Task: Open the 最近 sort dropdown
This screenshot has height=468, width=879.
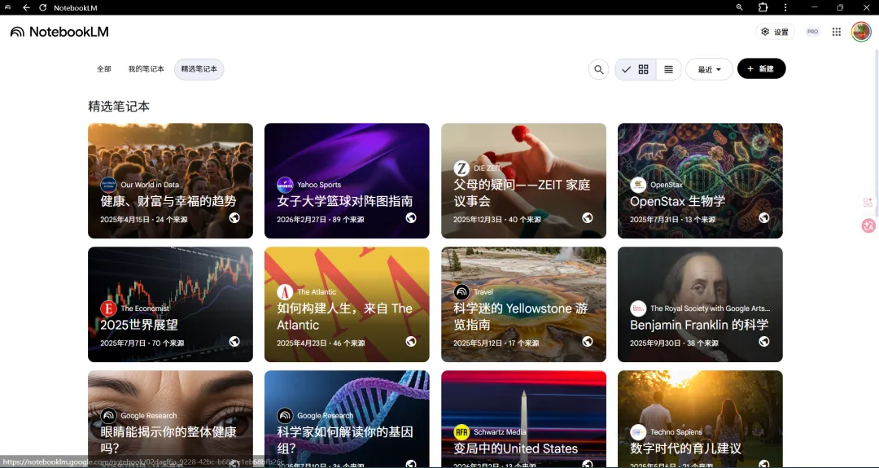Action: pyautogui.click(x=709, y=69)
